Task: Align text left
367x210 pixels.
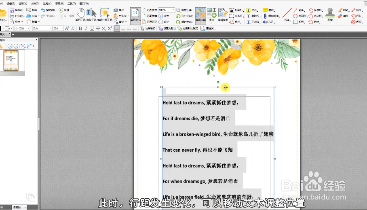Action: point(117,28)
